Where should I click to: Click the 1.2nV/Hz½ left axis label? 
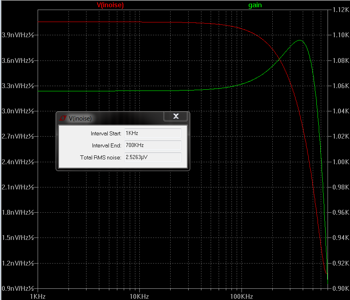pos(17,263)
